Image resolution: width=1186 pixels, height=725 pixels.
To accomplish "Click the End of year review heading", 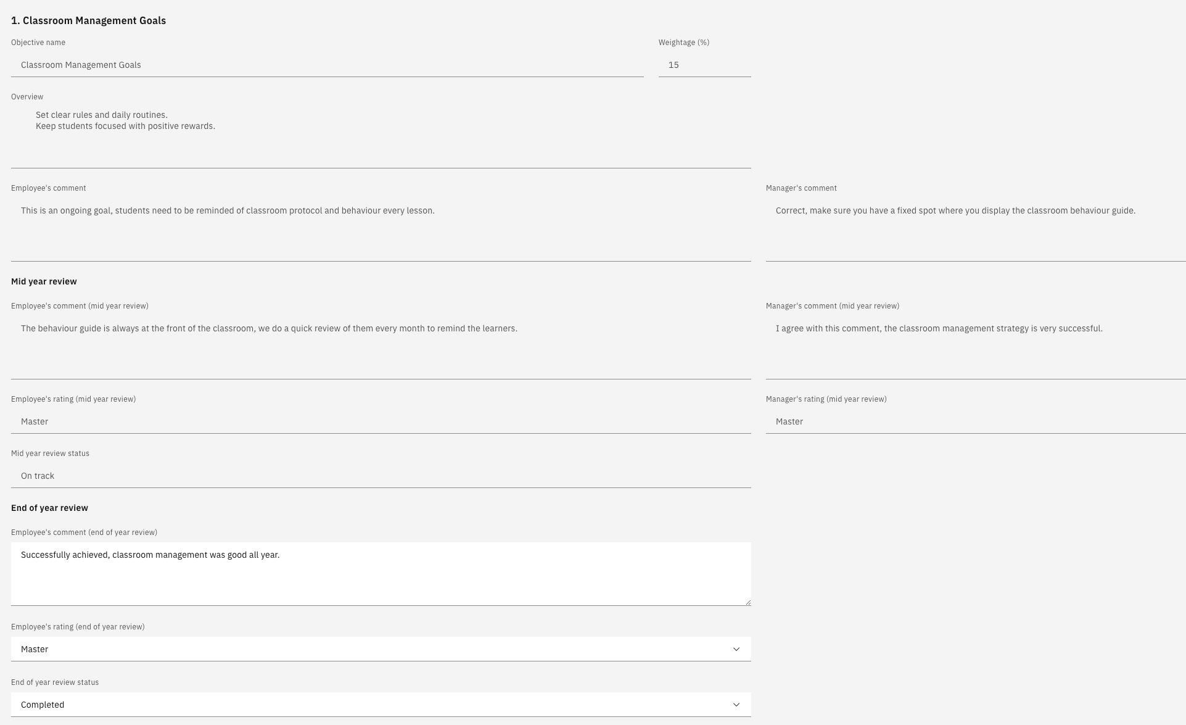I will coord(49,508).
